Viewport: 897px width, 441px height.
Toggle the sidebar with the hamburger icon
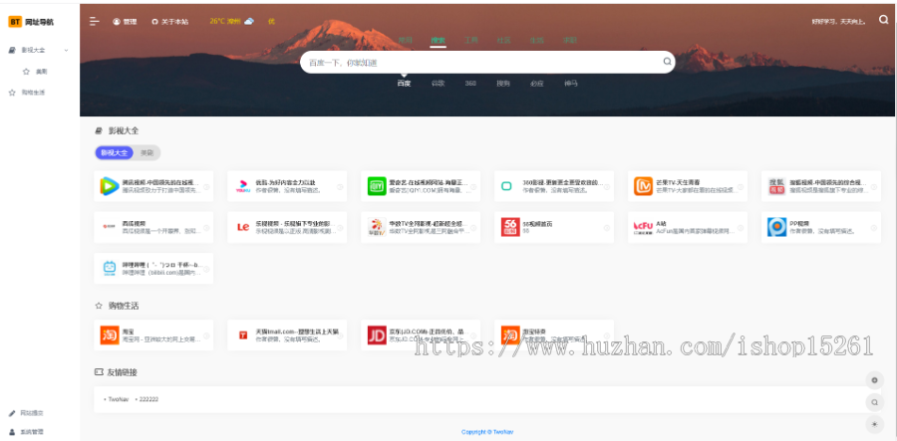click(95, 21)
